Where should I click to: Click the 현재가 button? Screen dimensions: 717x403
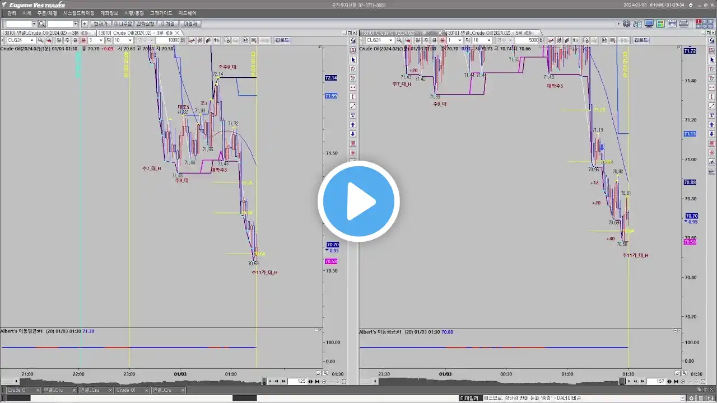tap(101, 24)
